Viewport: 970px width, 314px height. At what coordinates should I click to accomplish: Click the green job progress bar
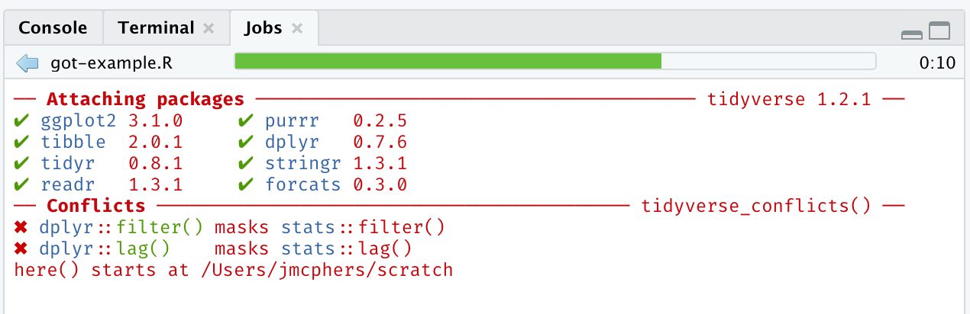pos(448,62)
